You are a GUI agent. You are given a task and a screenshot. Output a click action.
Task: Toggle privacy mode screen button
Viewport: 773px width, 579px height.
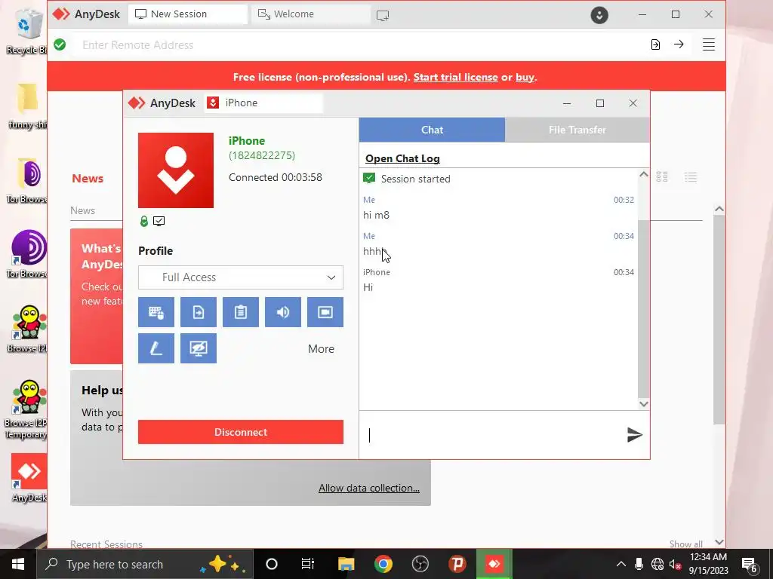(x=199, y=348)
